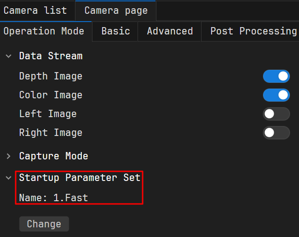299x237 pixels.
Task: Turn on the Right Image switch
Action: [276, 133]
